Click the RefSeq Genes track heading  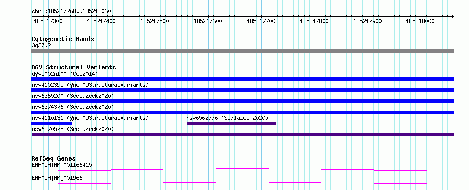point(54,158)
